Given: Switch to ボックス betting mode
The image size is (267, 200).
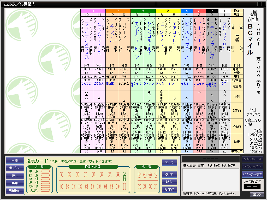Looking at the screenshot, I should (x=15, y=168).
